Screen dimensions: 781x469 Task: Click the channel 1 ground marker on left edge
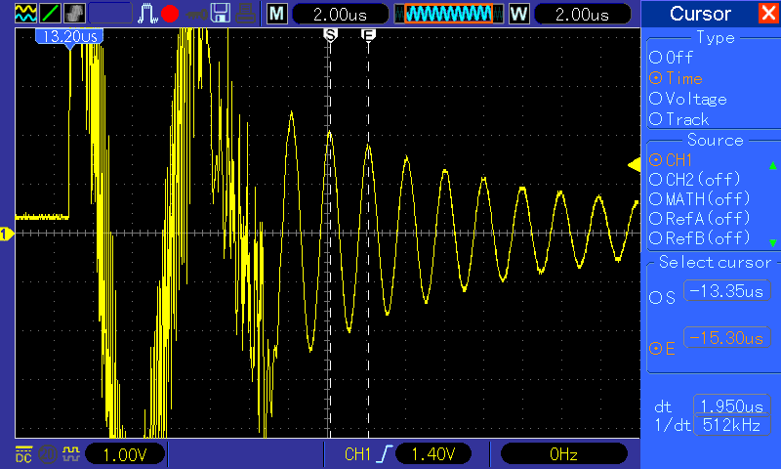pyautogui.click(x=7, y=234)
